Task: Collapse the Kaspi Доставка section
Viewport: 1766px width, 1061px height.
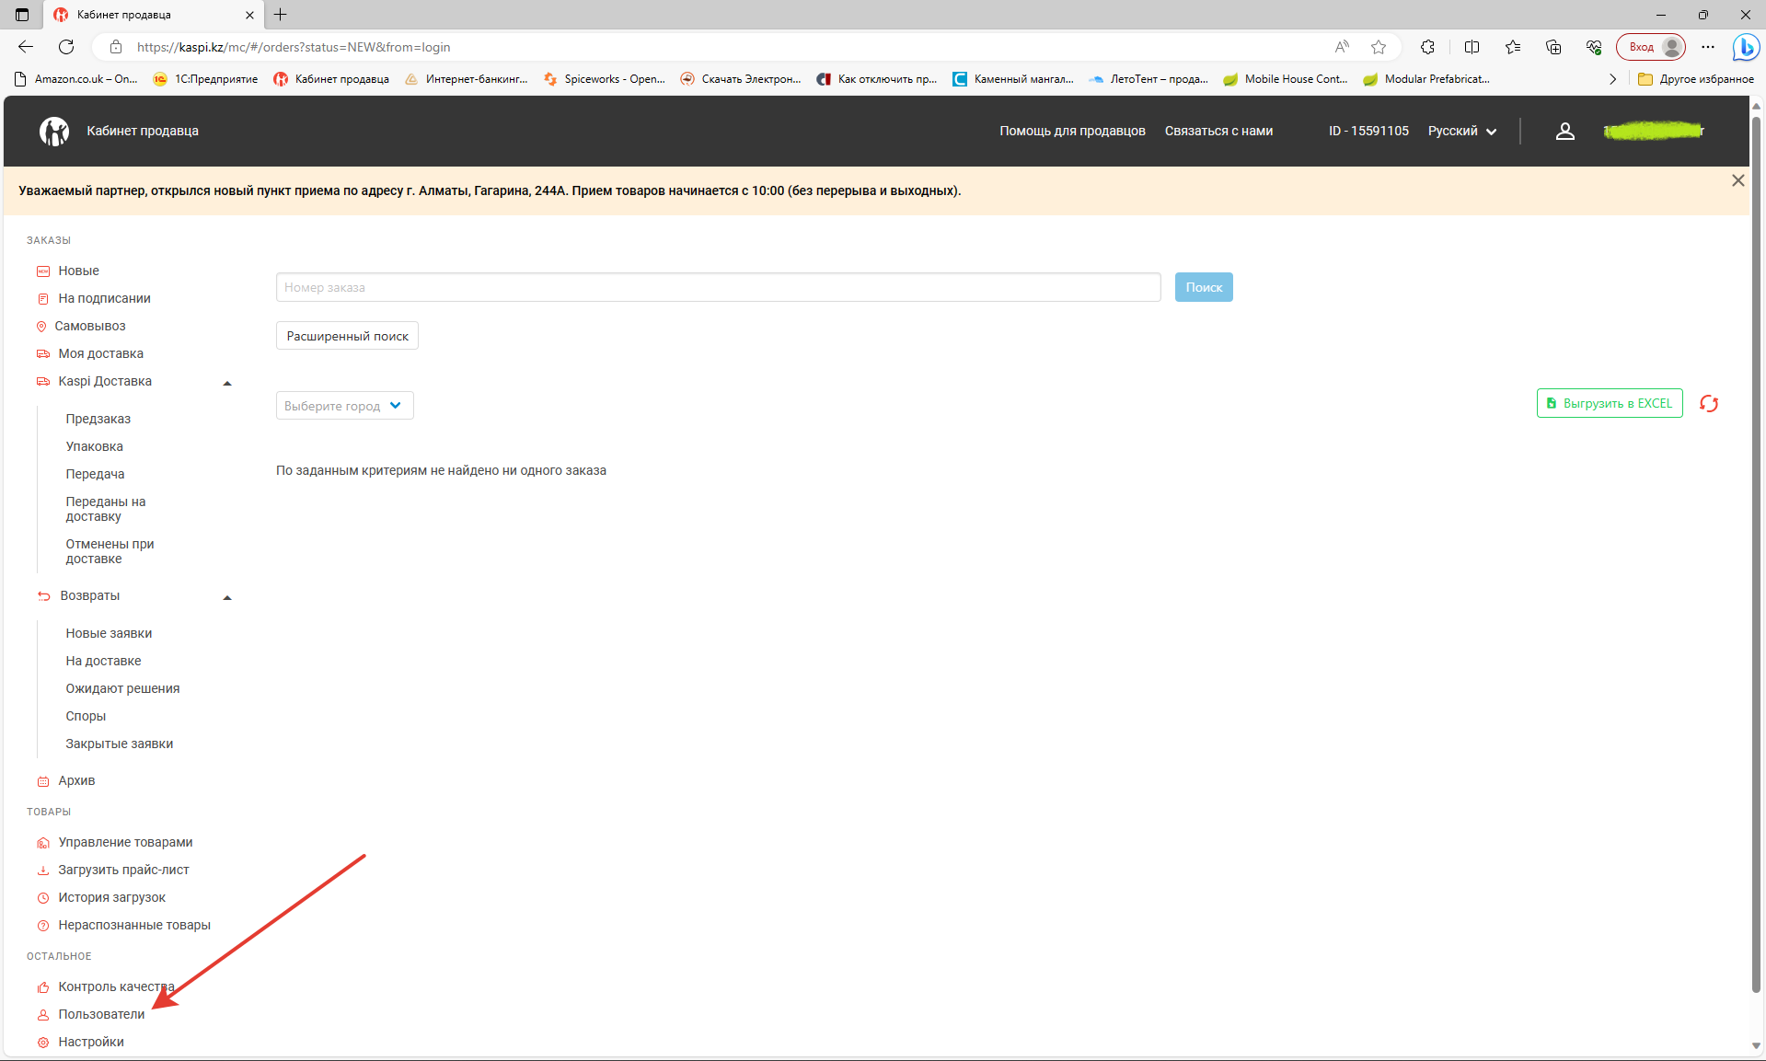Action: tap(227, 383)
